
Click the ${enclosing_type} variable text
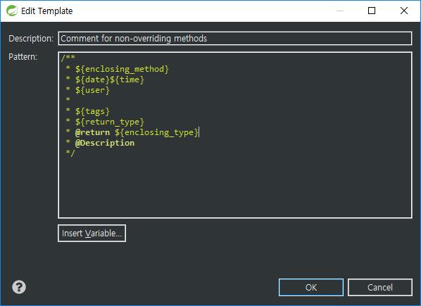(156, 132)
